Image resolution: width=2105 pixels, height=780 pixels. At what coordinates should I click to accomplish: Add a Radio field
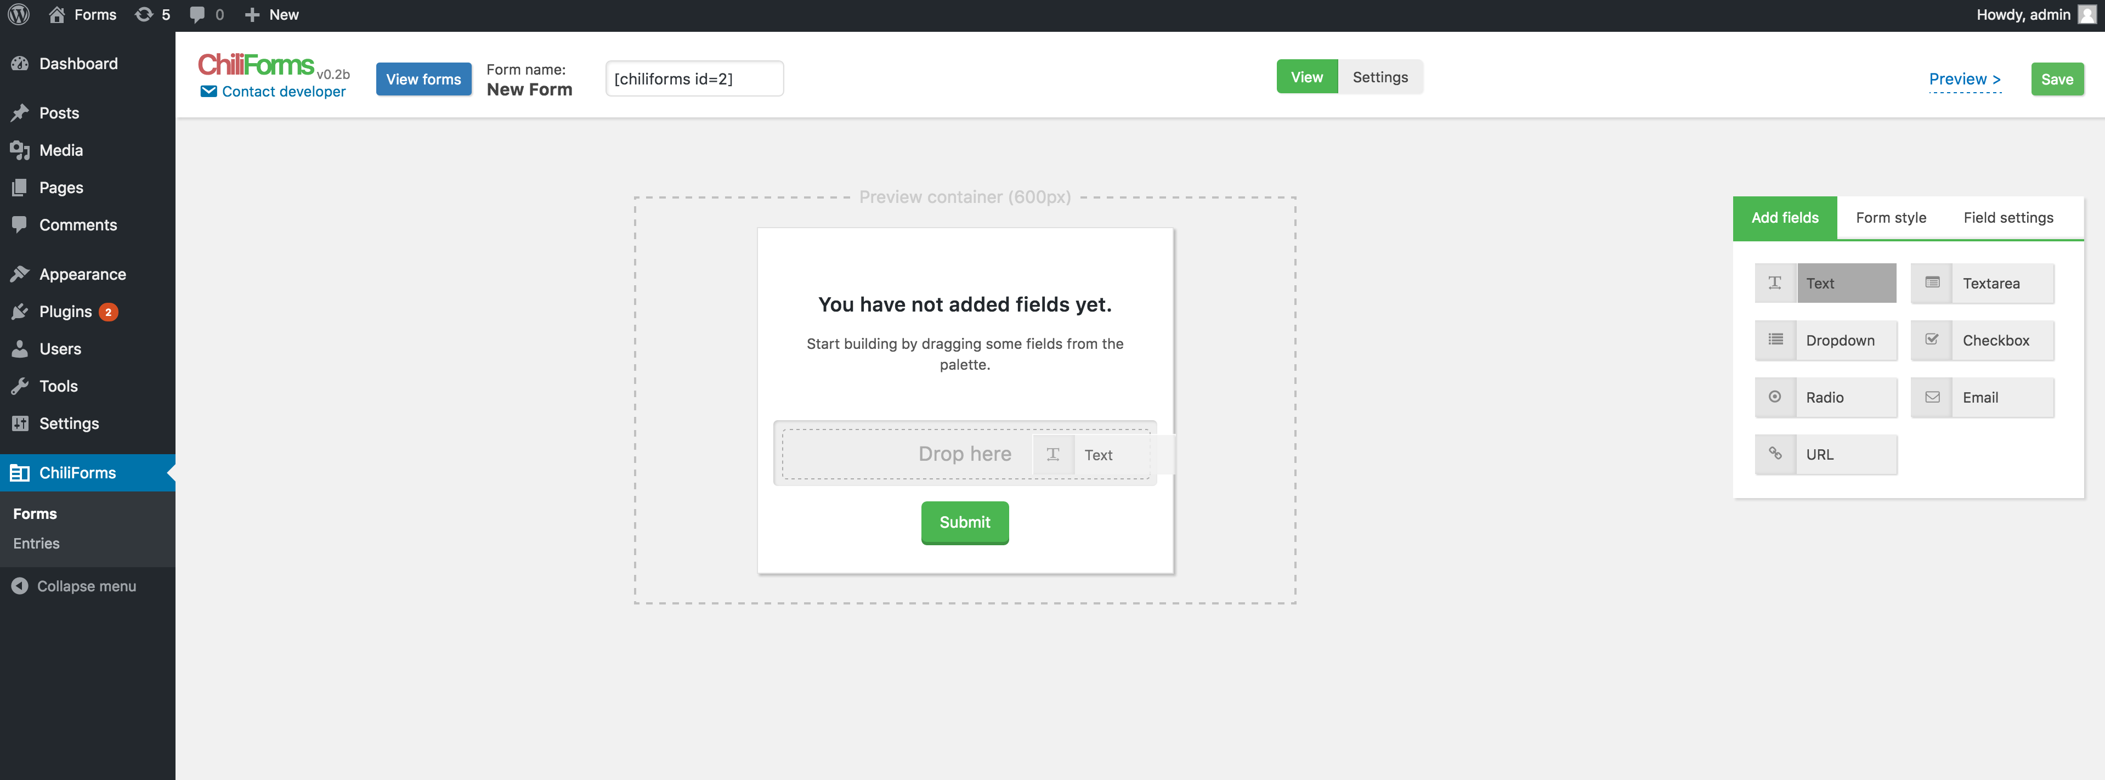[1825, 397]
